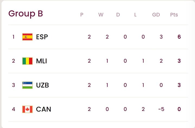Viewport: 195px width, 128px height.
Task: Click Canada's 0 points value
Action: [x=179, y=109]
